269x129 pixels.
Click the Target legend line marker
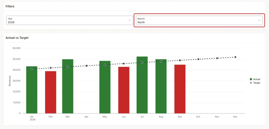coord(251,83)
